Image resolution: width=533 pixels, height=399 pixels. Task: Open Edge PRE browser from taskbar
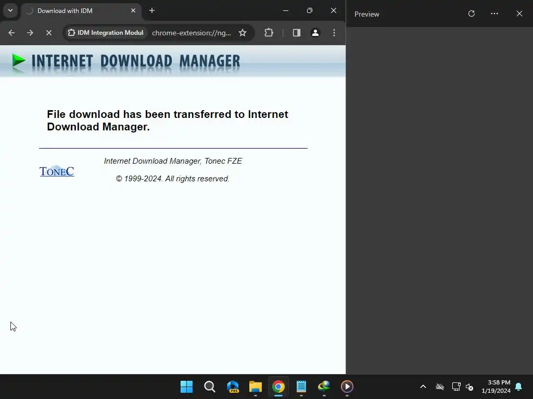coord(233,387)
